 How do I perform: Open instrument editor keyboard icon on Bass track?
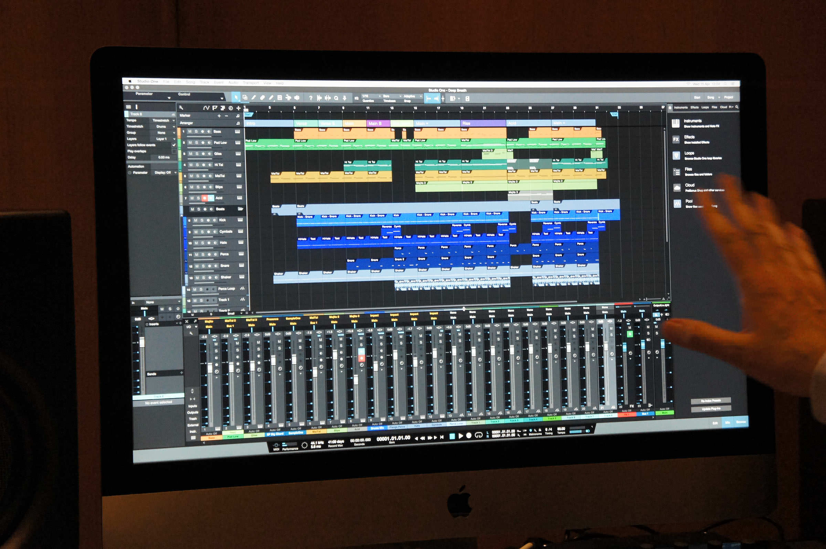pos(237,131)
